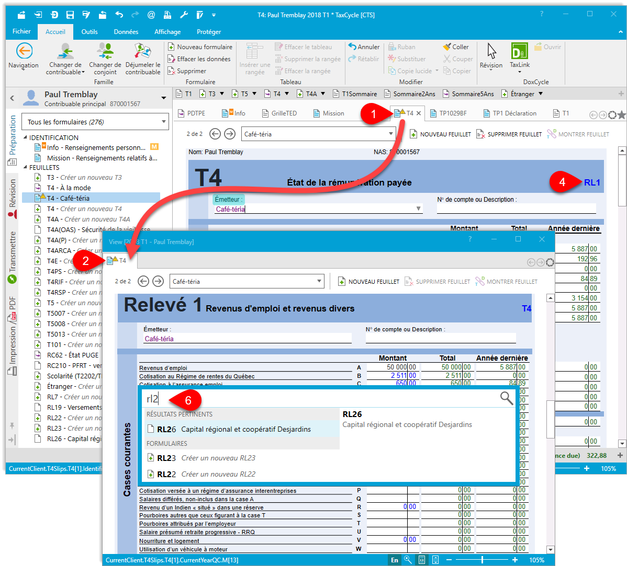Follow the T4 link on Relevé 1 form
627x566 pixels.
527,308
